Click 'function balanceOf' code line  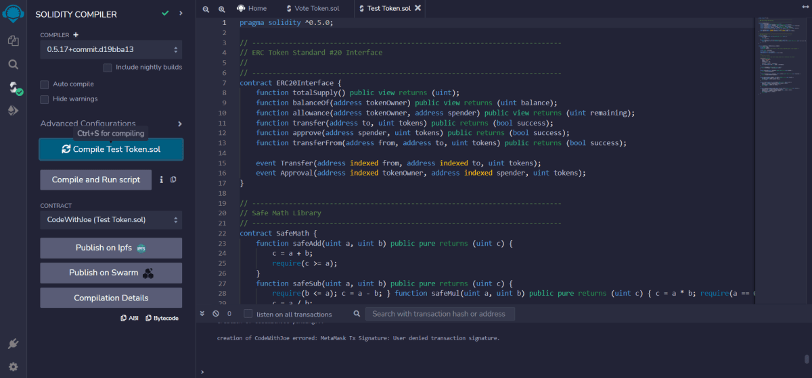(x=407, y=103)
